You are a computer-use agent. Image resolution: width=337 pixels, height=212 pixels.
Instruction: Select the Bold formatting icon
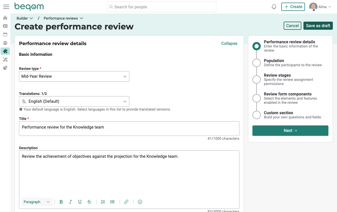(x=61, y=202)
